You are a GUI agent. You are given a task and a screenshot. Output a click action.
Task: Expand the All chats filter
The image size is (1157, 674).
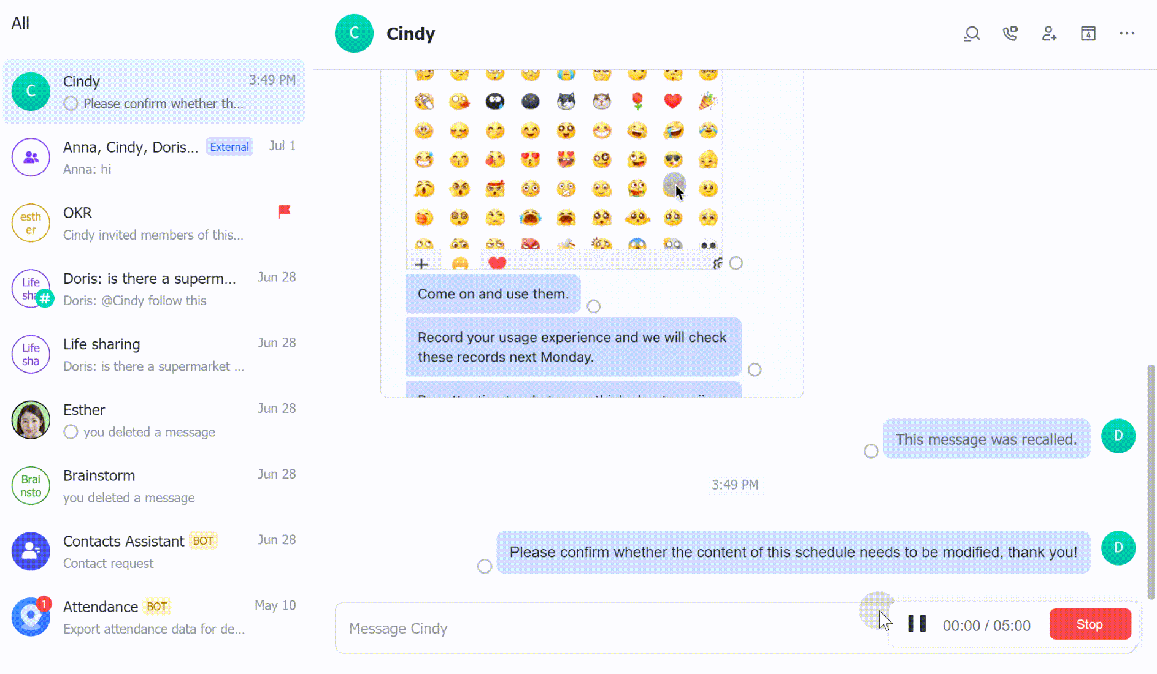[20, 23]
